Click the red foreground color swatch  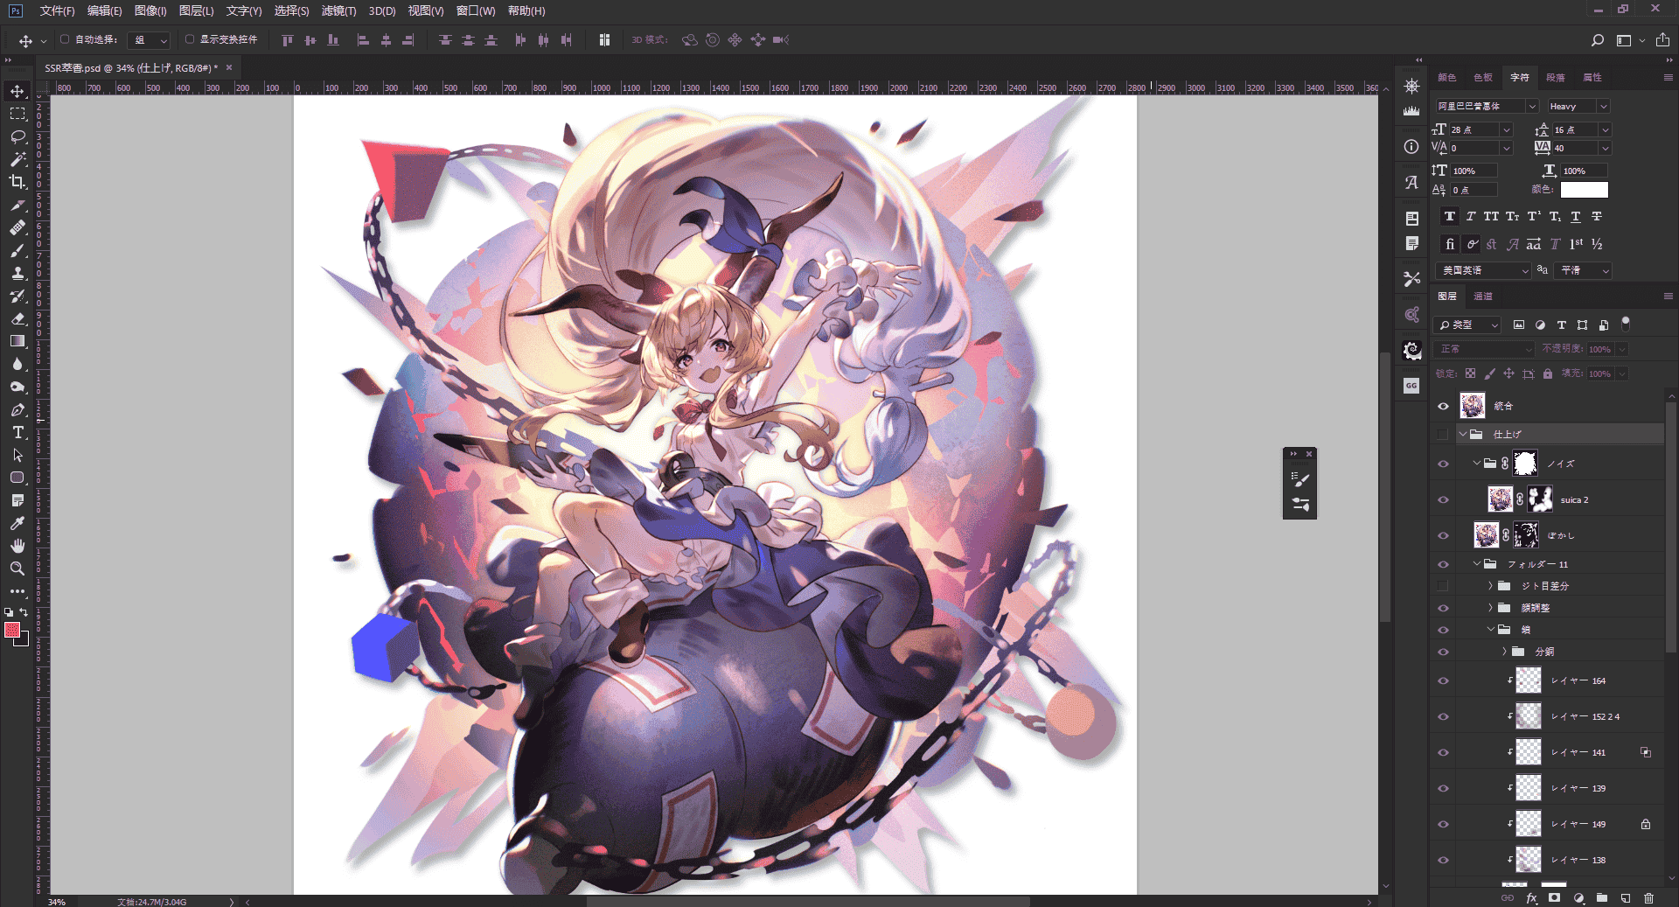tap(12, 630)
